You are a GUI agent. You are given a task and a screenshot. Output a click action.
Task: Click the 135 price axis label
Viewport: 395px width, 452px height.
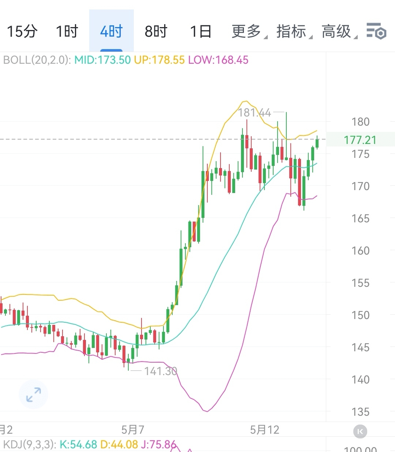(361, 412)
